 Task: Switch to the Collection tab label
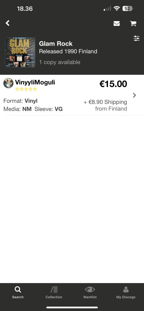54,297
